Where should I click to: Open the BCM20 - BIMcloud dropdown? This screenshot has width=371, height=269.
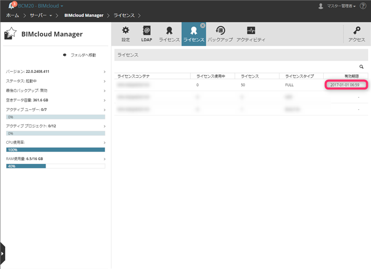40,6
